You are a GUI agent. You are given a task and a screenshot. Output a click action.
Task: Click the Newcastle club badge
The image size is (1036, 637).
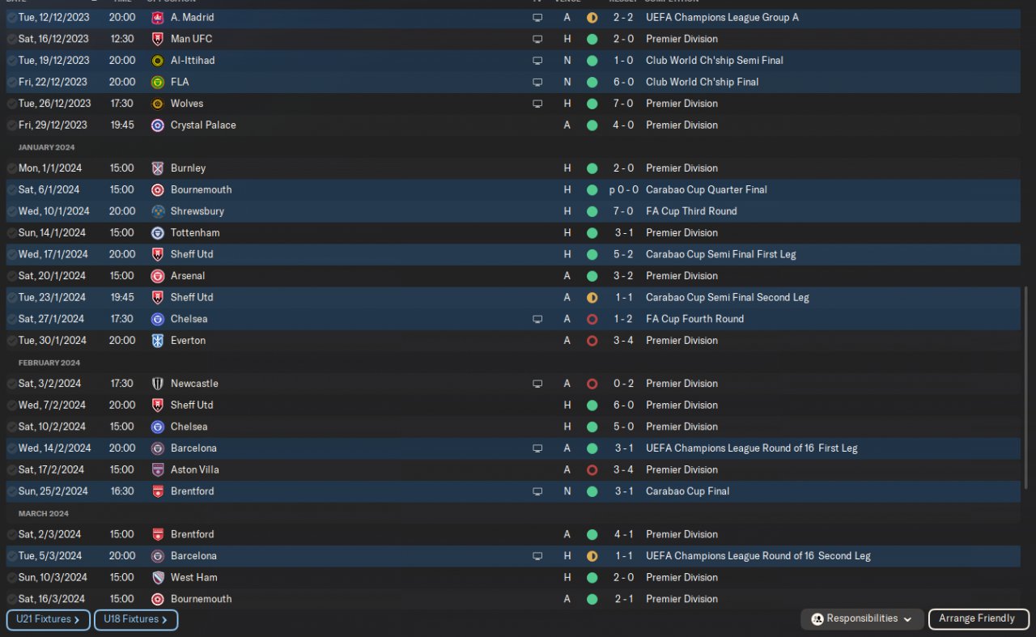(x=157, y=384)
